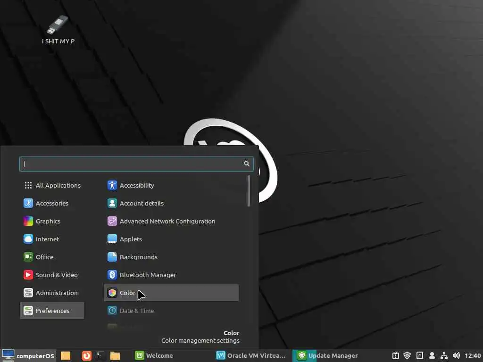483x362 pixels.
Task: Select the Graphics category
Action: (x=52, y=221)
